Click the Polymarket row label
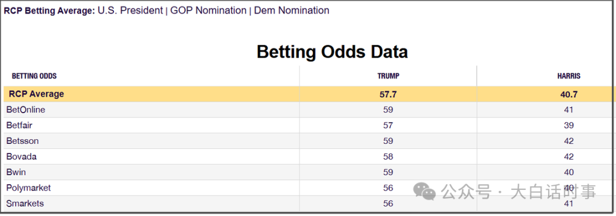 [x=29, y=188]
